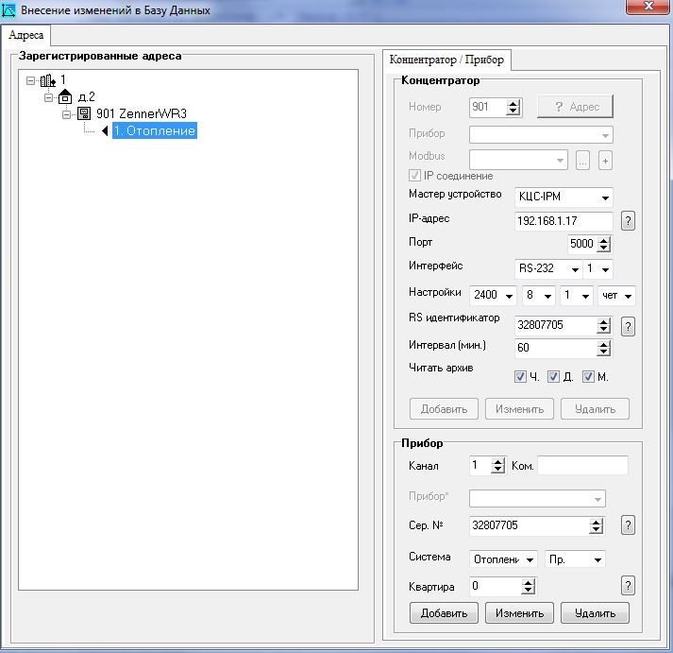Viewport: 673px width, 653px height.
Task: Click the help button next to IP-адрес
Action: (628, 221)
